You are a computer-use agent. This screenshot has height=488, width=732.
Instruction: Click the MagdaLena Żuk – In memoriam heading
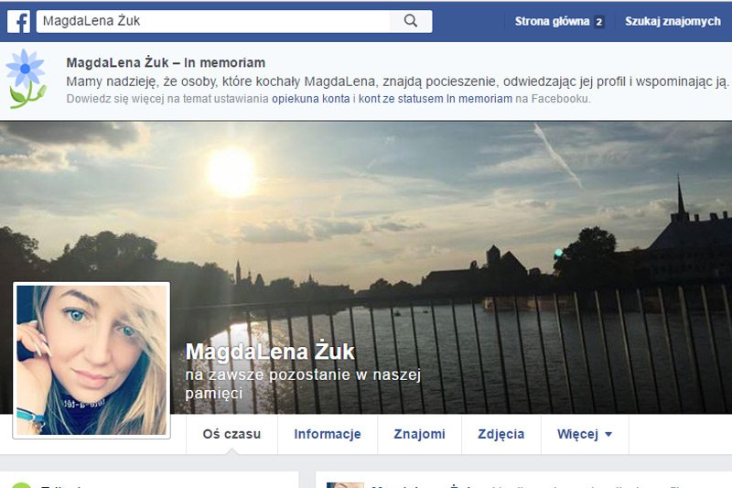pyautogui.click(x=166, y=62)
